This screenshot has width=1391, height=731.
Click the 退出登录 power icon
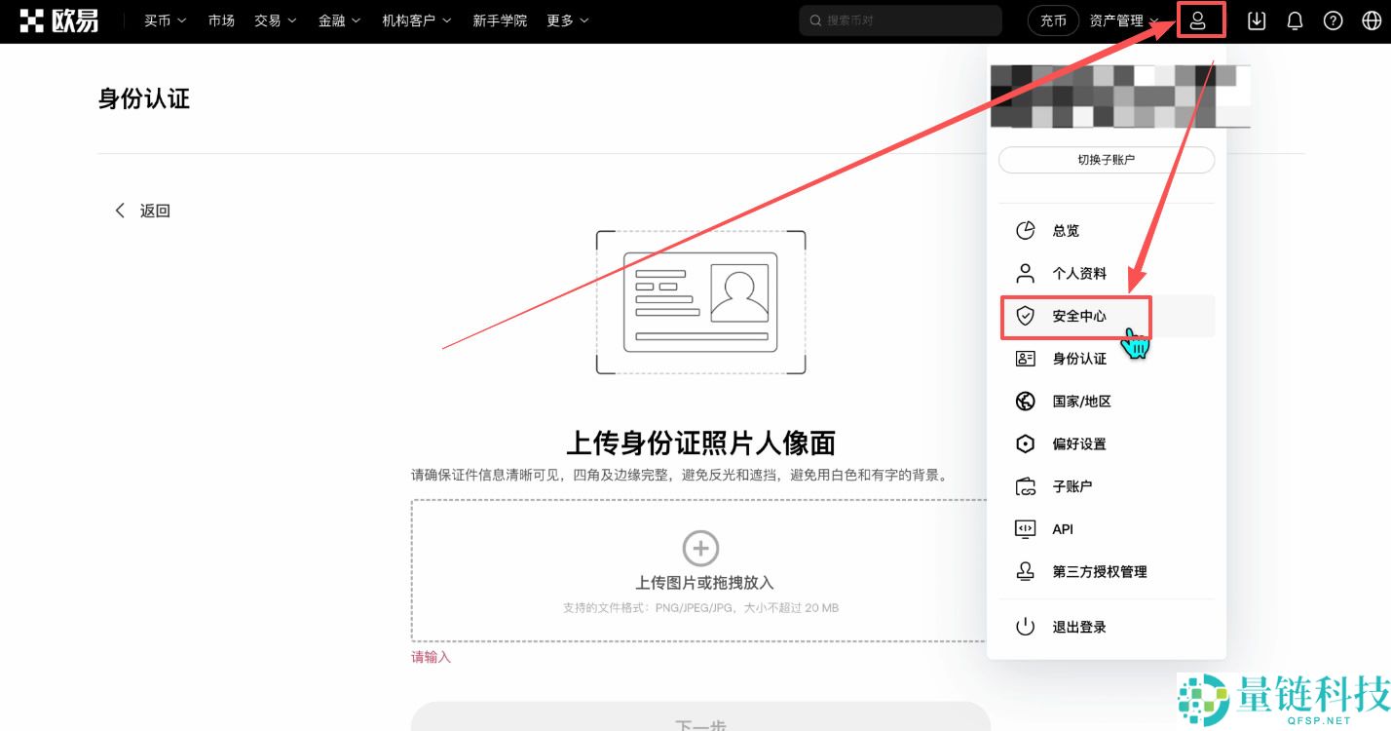(x=1025, y=627)
